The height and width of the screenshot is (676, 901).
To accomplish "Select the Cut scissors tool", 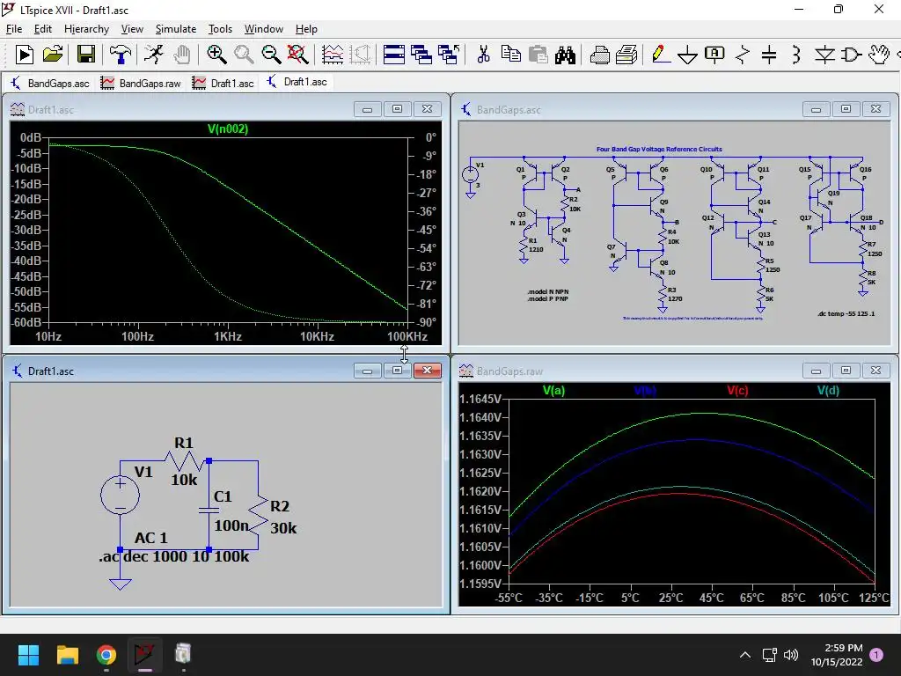I will pyautogui.click(x=483, y=55).
